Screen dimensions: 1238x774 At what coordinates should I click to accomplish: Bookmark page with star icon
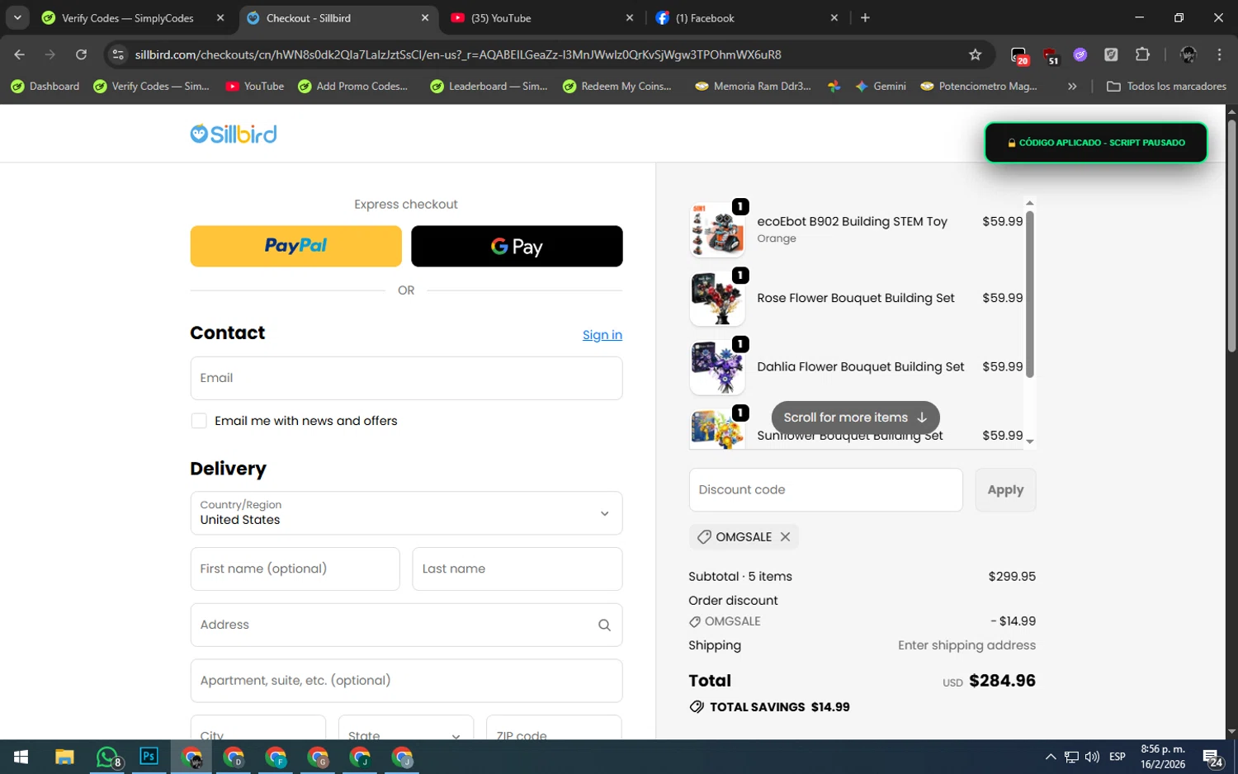tap(975, 54)
